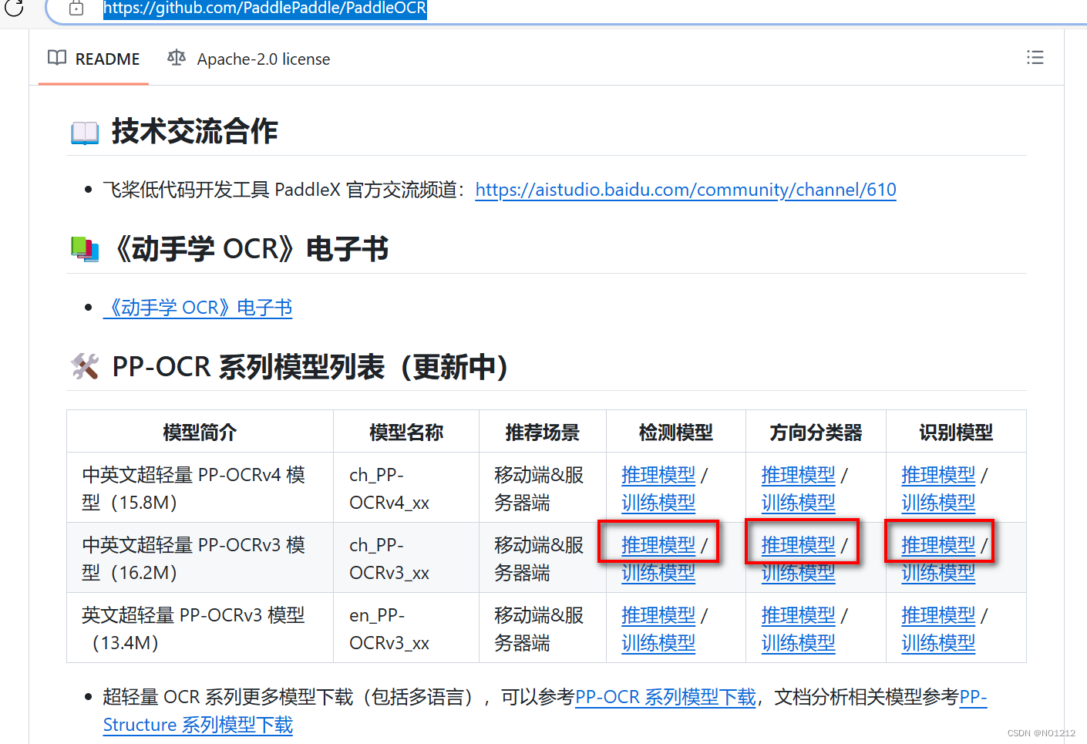
Task: Open en_PP-OCRv3 方向分类器 训练模型 link
Action: (799, 643)
